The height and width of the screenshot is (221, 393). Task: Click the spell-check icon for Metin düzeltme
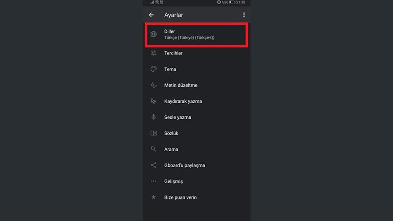154,85
